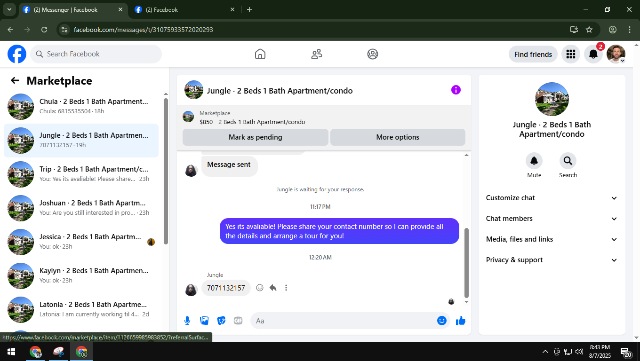The width and height of the screenshot is (640, 361).
Task: Open Joshuan conversation in list
Action: 81,208
